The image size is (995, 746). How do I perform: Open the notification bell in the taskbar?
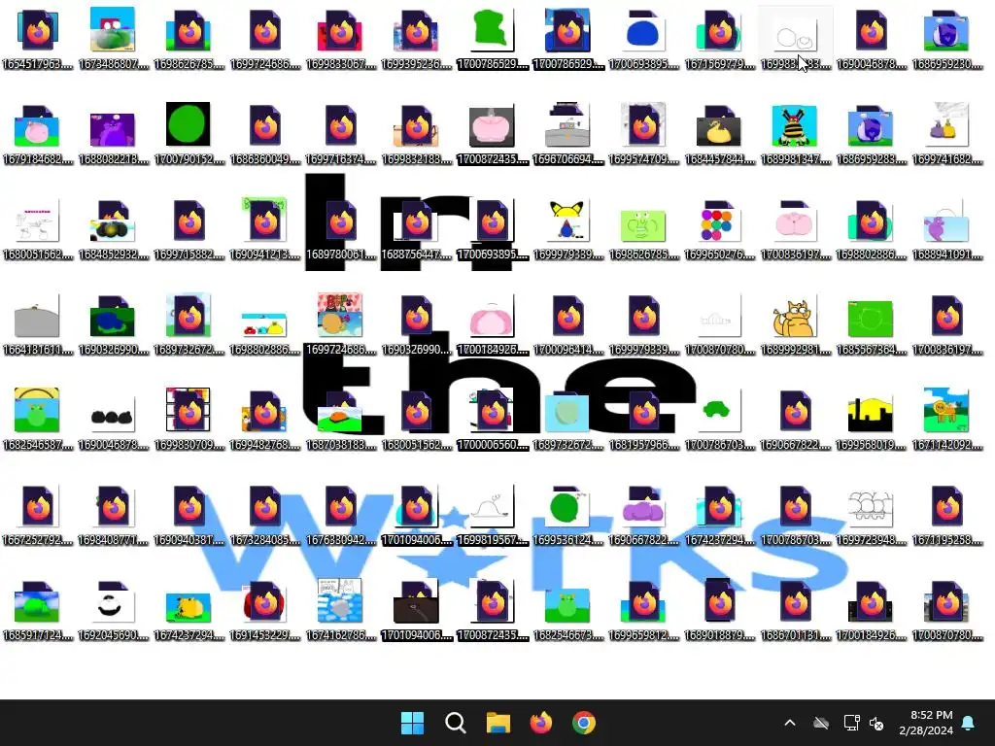969,723
